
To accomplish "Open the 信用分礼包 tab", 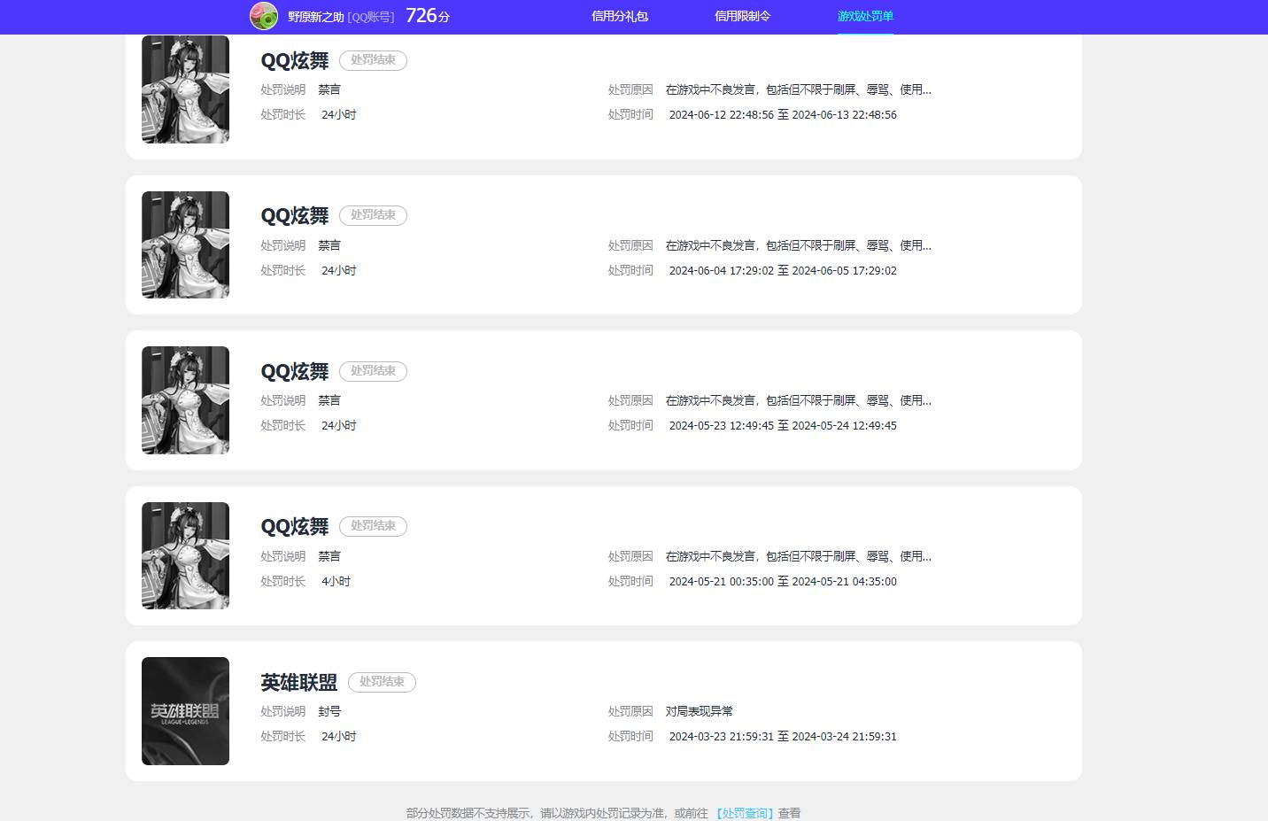I will [619, 16].
